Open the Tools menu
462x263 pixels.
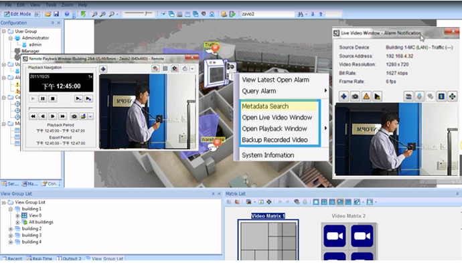(x=51, y=5)
